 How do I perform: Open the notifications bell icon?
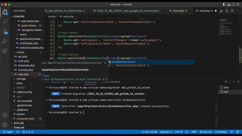tap(238, 132)
